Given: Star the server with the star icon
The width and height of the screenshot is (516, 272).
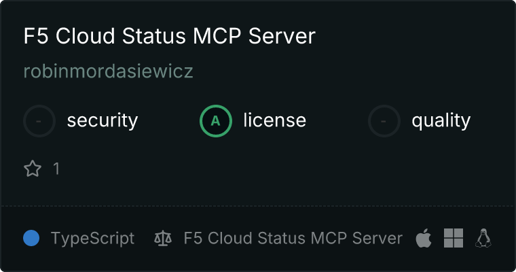Looking at the screenshot, I should (33, 169).
